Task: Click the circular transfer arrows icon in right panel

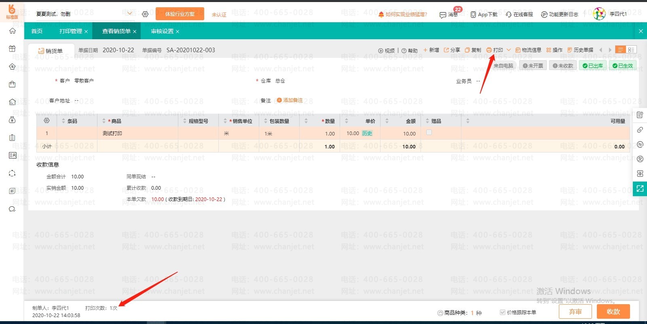Action: pos(640,144)
